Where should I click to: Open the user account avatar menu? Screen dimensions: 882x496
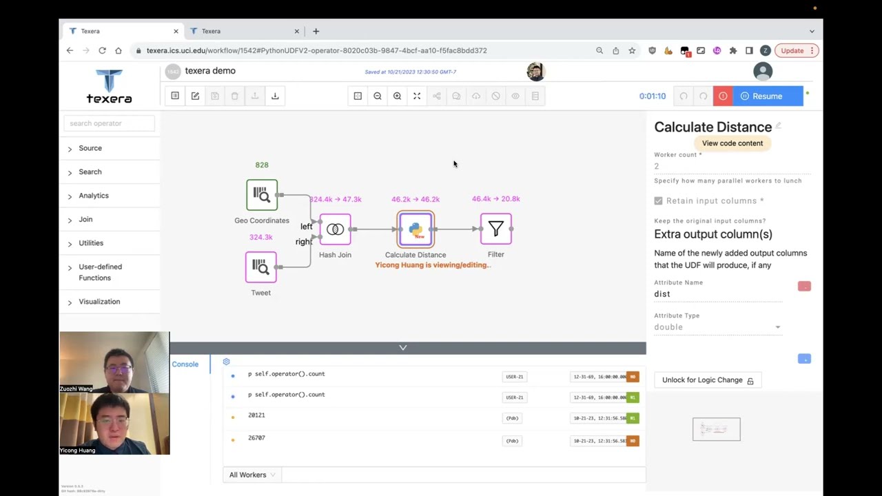coord(763,72)
